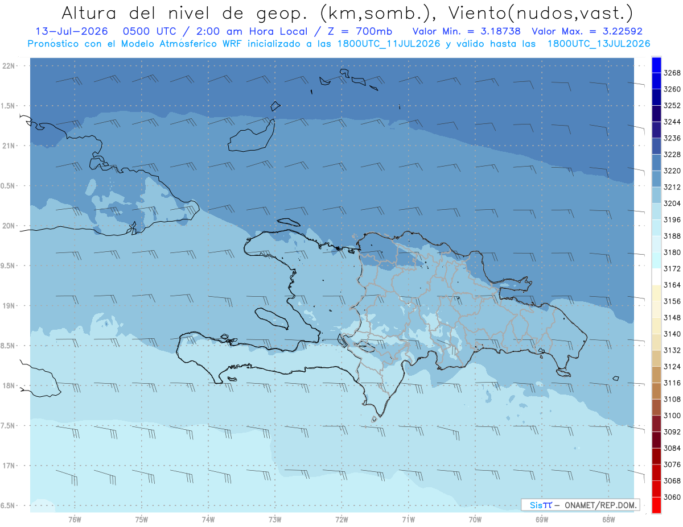Click the 3252 colorbar label
This screenshot has height=527, width=683.
672,105
